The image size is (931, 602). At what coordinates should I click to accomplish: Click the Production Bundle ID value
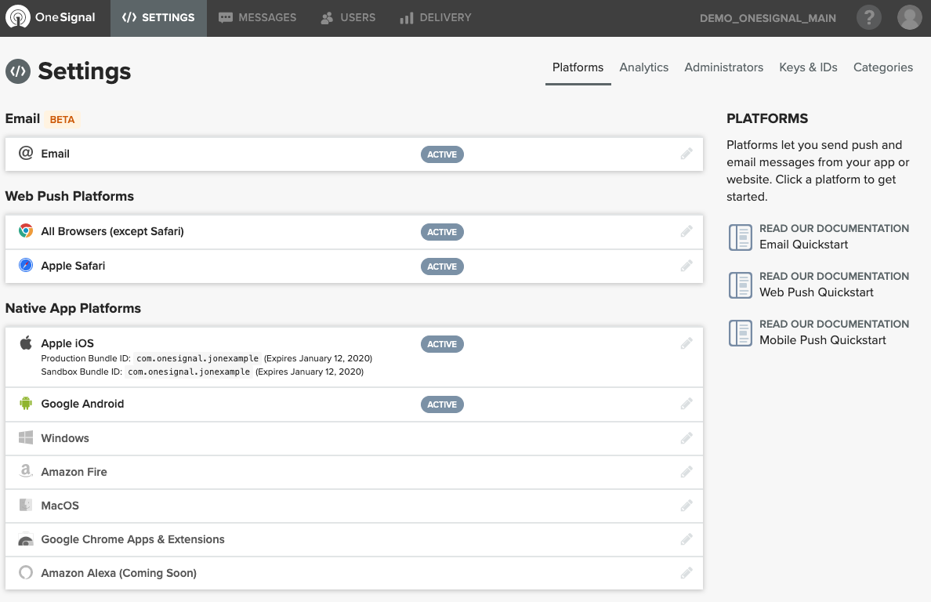[197, 358]
